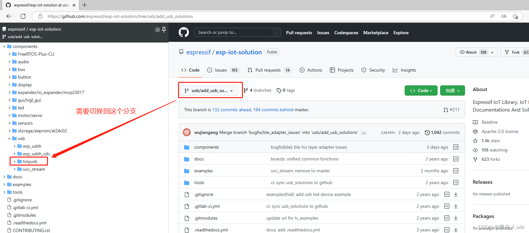
Task: Reload the page with refresh icon
Action: 23,16
